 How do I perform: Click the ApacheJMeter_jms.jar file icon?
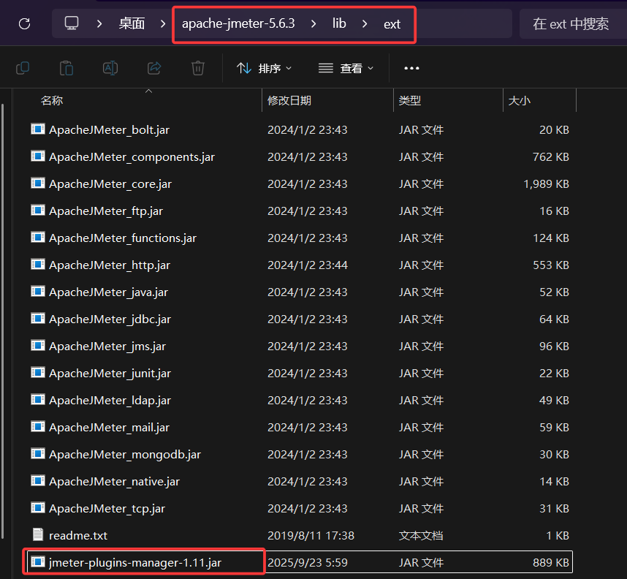click(37, 346)
